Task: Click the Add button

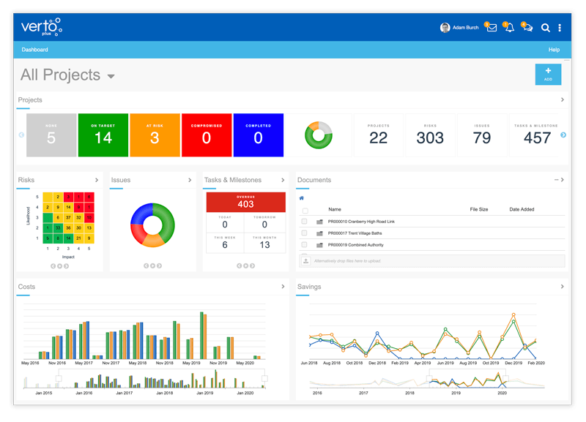Action: pyautogui.click(x=548, y=75)
